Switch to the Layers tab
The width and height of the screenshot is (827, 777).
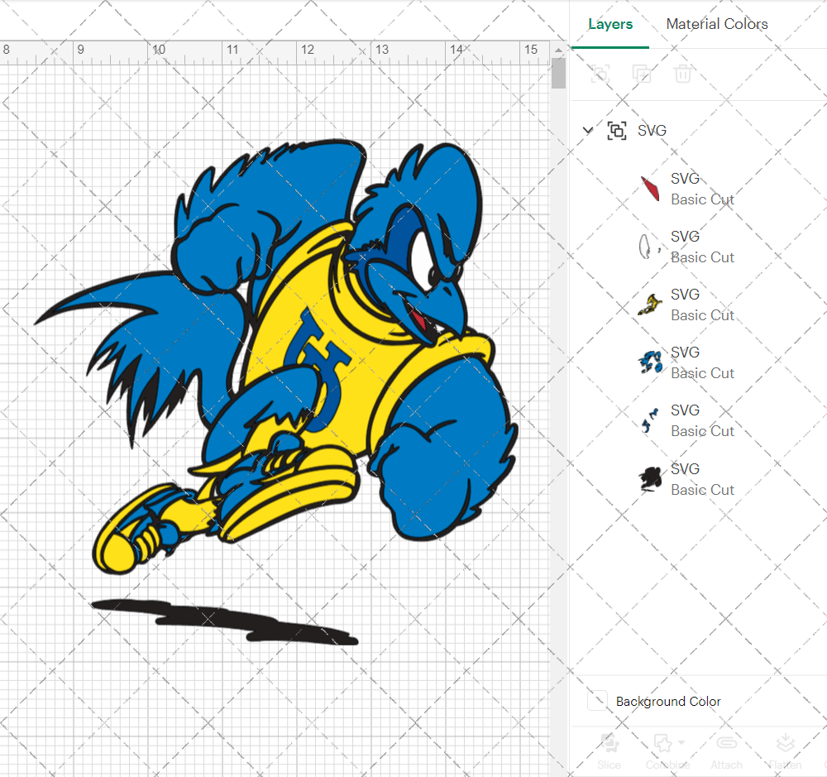tap(610, 24)
